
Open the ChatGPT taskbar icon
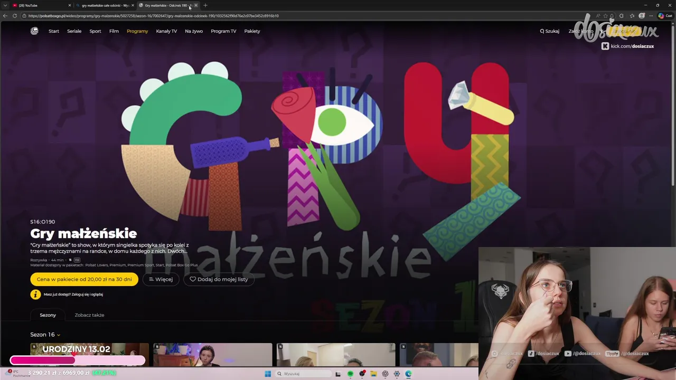coord(385,374)
